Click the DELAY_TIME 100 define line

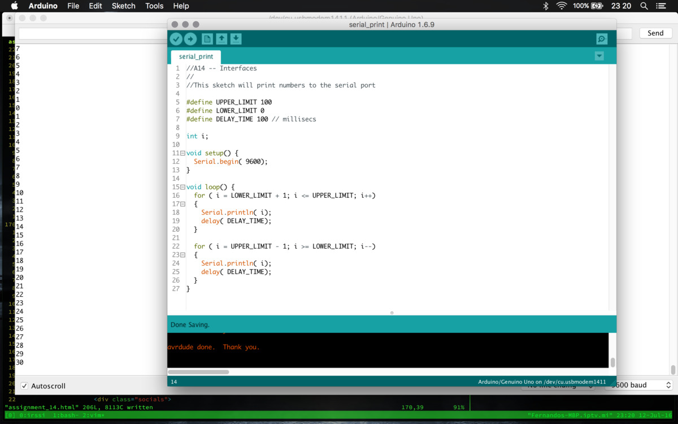(251, 119)
